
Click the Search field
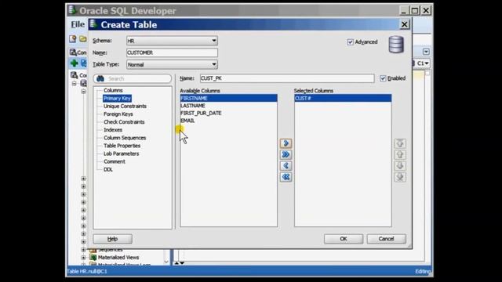(x=133, y=78)
